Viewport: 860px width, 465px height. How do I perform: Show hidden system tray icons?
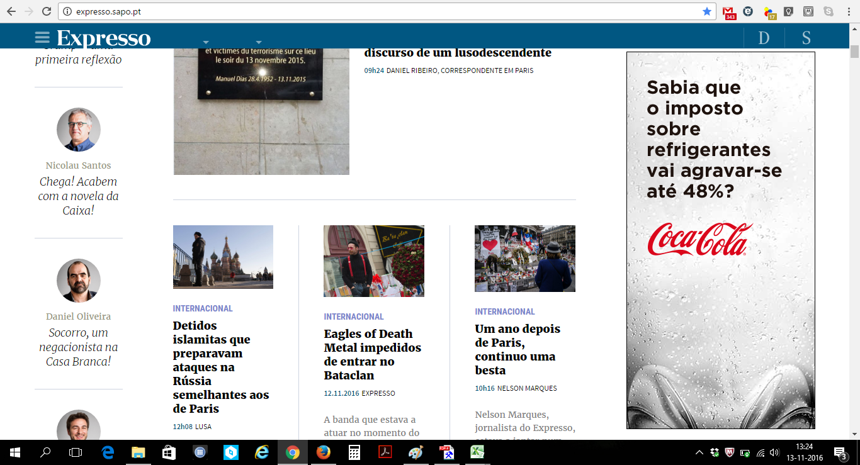click(699, 452)
